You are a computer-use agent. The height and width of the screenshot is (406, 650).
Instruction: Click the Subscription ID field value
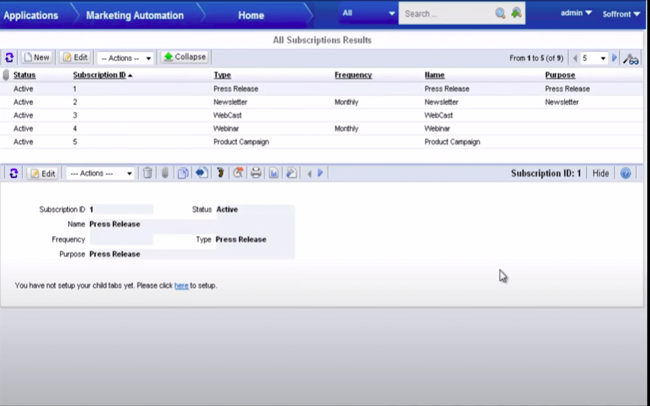121,210
